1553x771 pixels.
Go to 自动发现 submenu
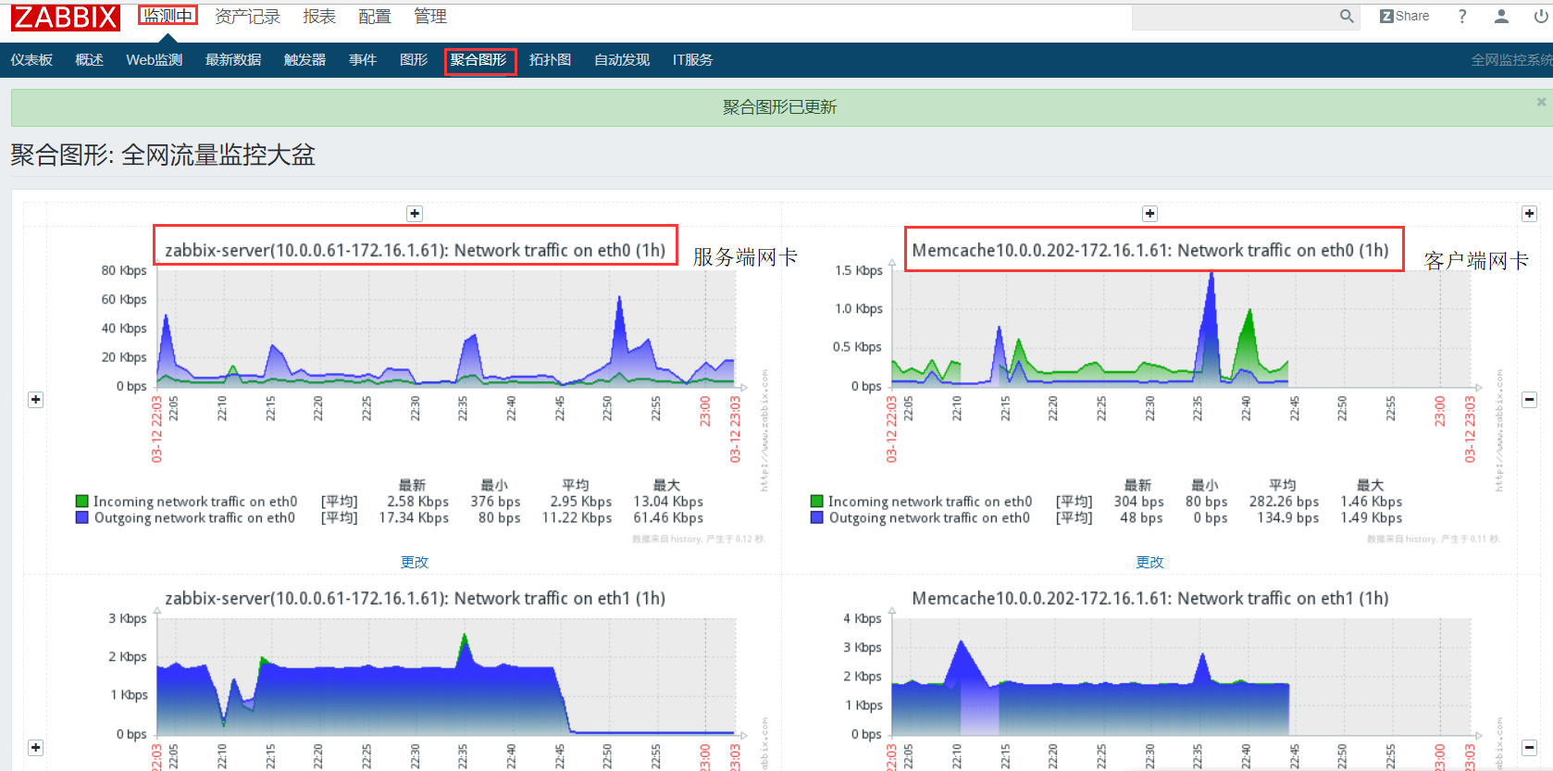pyautogui.click(x=621, y=60)
